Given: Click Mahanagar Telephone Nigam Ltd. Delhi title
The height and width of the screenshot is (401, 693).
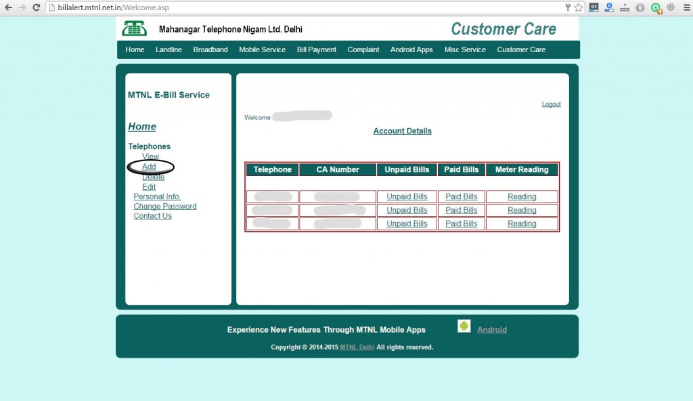Looking at the screenshot, I should 230,29.
